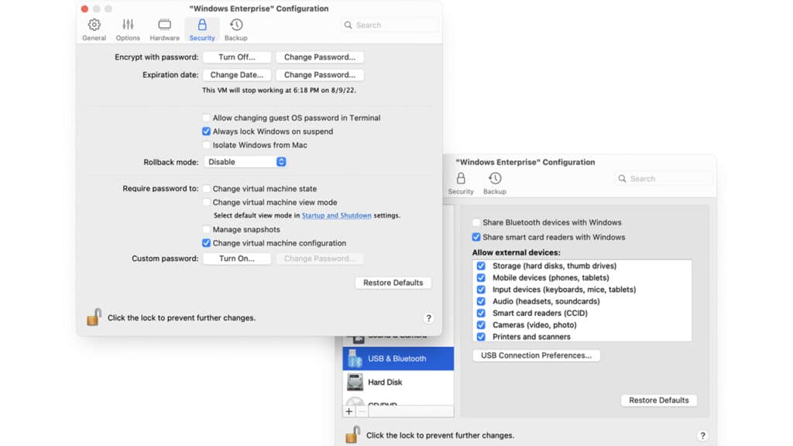This screenshot has width=793, height=446.
Task: Click the Search field in front window
Action: pos(390,25)
